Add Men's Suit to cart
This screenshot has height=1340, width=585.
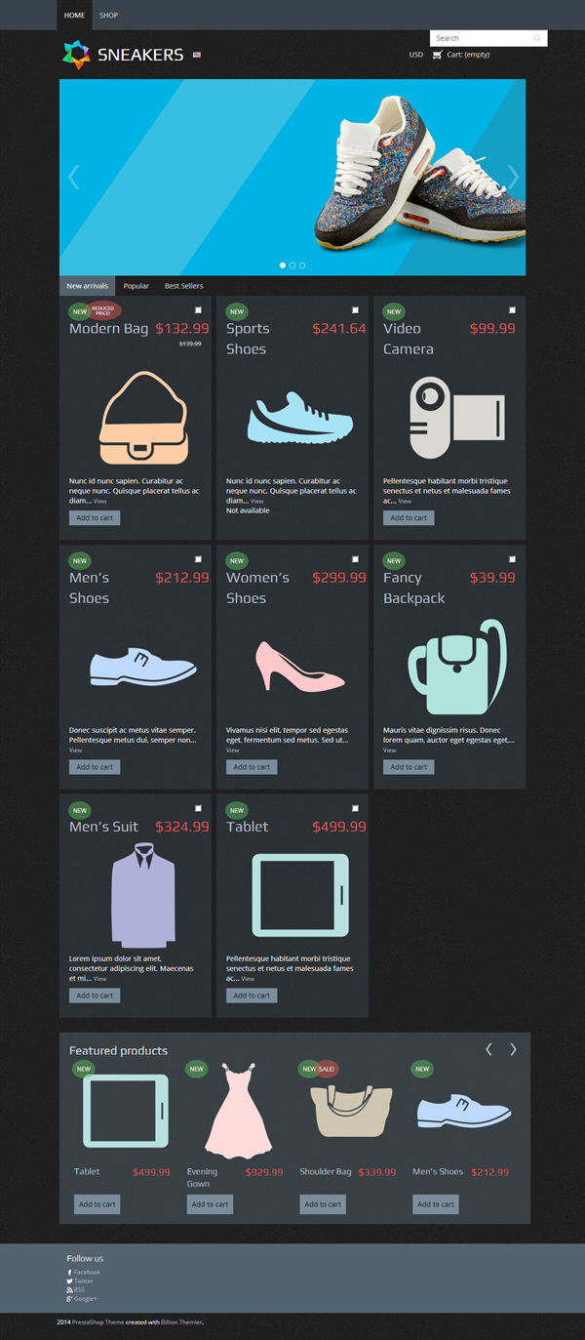(x=95, y=995)
